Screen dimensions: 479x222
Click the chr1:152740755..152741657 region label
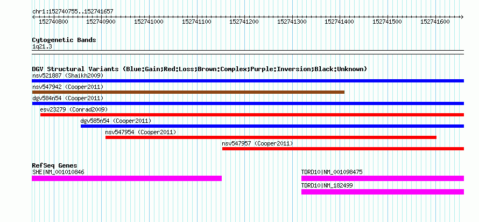coord(73,12)
